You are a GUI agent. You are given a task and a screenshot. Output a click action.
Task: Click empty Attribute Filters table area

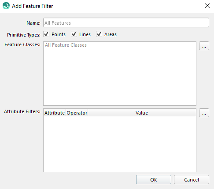click(x=120, y=144)
